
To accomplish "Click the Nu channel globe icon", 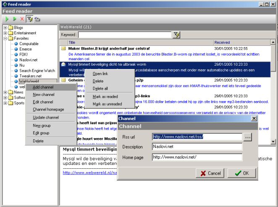I will tap(16, 65).
